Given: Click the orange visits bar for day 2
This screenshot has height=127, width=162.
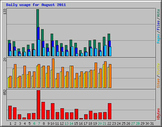Looking at the screenshot, I should pyautogui.click(x=15, y=76).
